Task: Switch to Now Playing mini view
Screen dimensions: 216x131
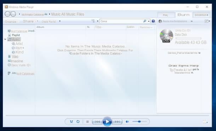Action: (205, 122)
